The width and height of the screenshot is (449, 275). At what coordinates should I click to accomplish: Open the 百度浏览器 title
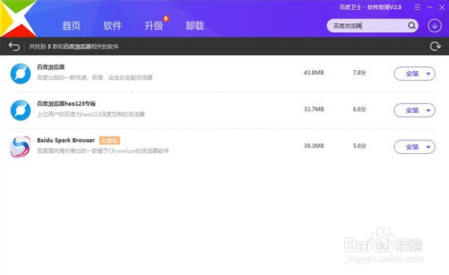pos(51,67)
